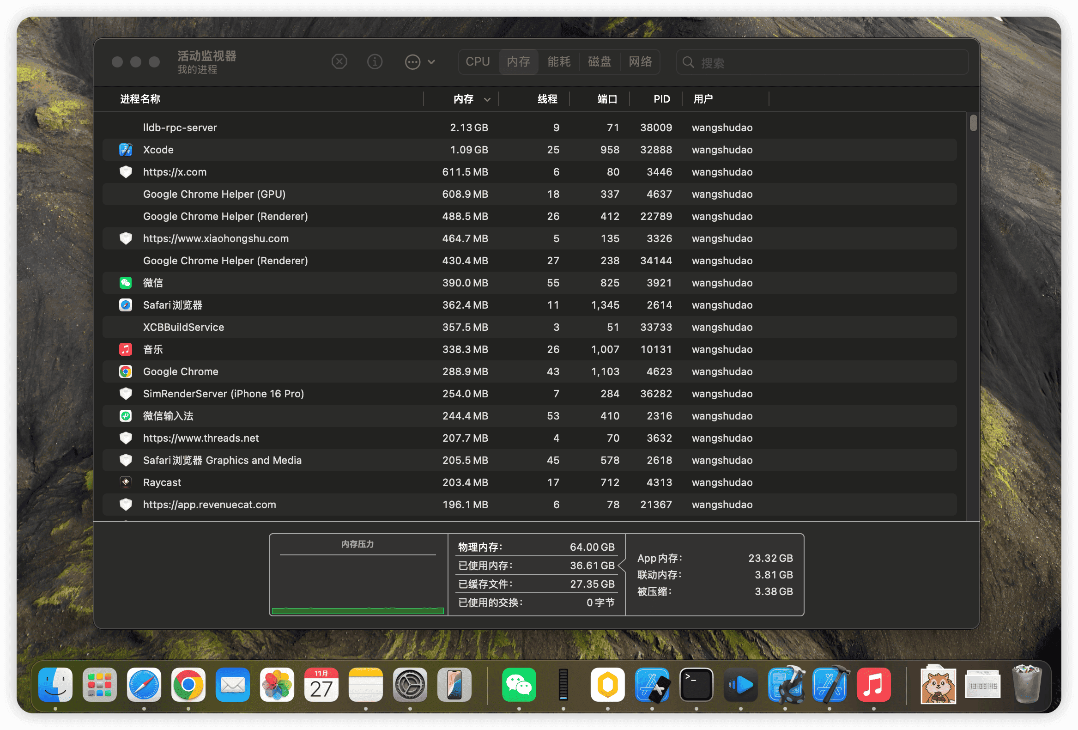Click the stop process X icon

point(339,62)
